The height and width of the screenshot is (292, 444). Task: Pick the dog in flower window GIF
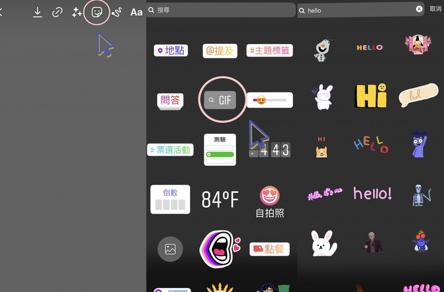point(418,44)
